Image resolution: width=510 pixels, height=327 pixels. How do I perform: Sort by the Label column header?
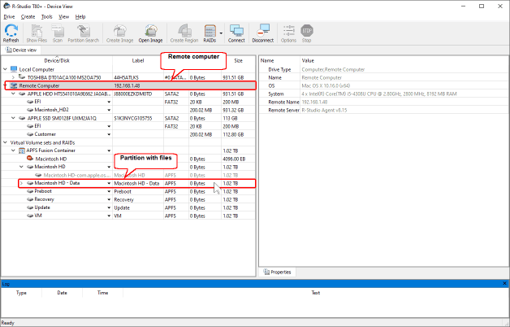(x=138, y=60)
